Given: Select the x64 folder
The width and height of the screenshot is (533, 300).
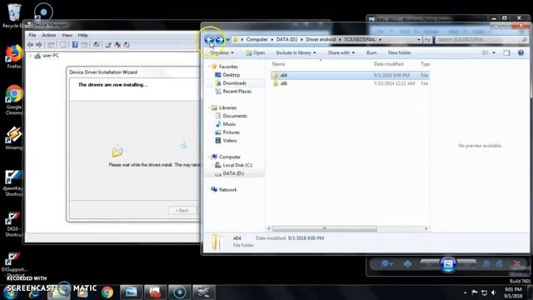Looking at the screenshot, I should 351,75.
